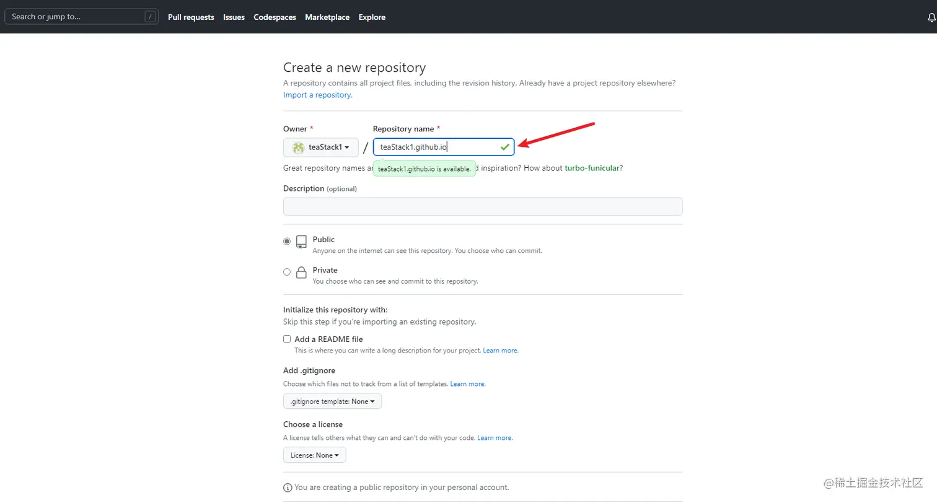The image size is (937, 503).
Task: Select the Private radio button
Action: [x=287, y=272]
